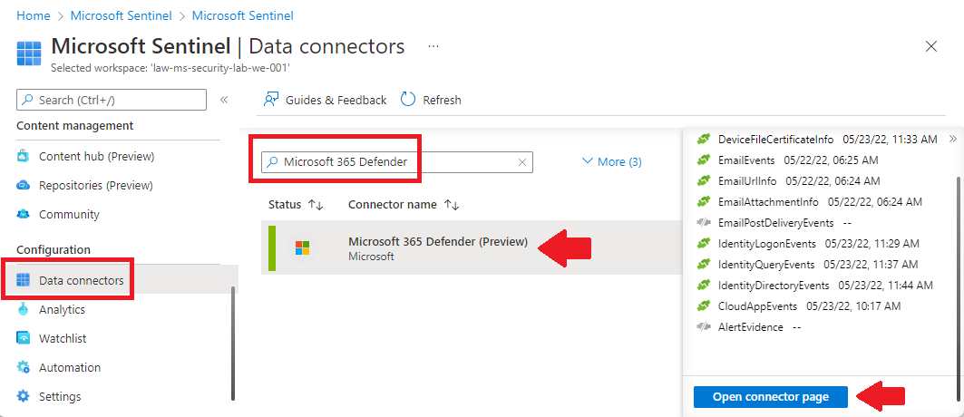Viewport: 964px width, 417px height.
Task: Click the Microsoft Sentinel logo icon
Action: coord(29,53)
